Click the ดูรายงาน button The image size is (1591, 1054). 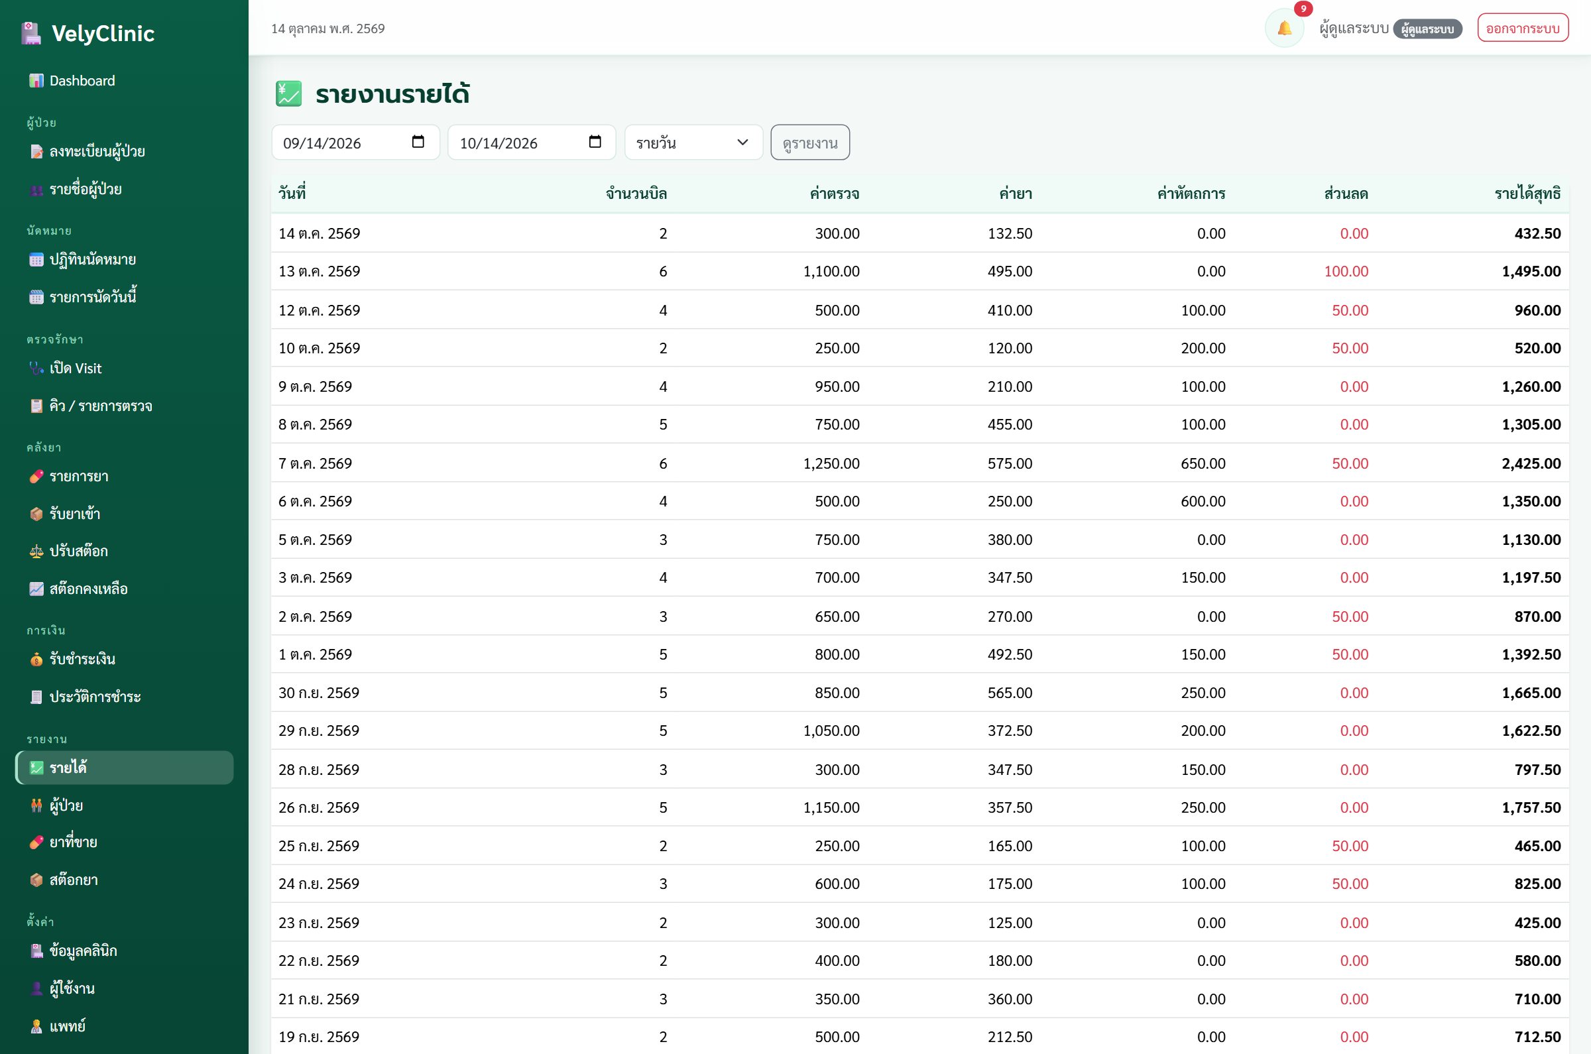tap(809, 143)
